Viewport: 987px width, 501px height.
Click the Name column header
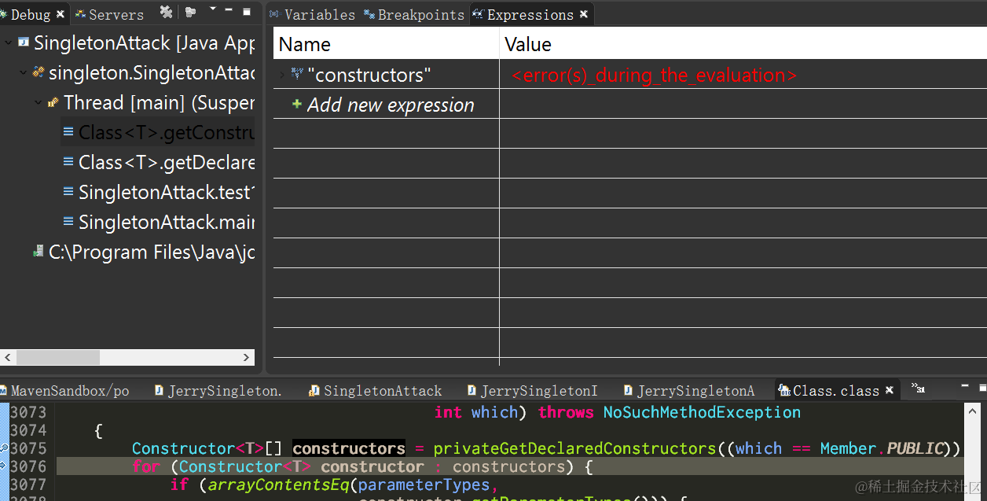386,44
